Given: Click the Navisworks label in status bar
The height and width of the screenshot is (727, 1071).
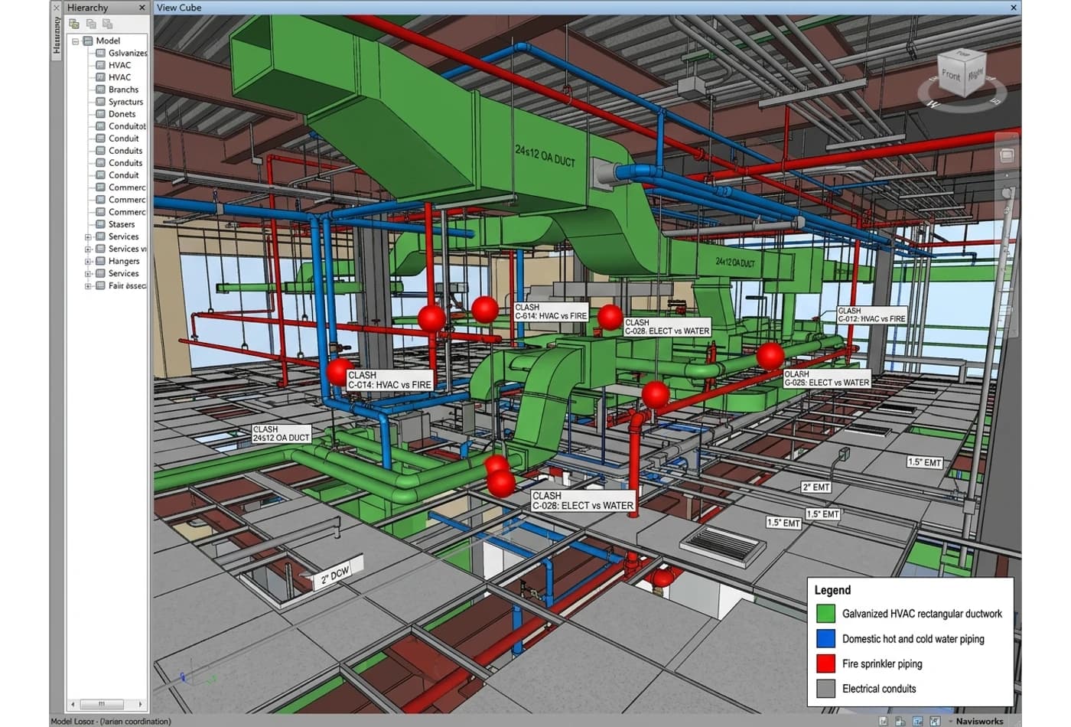Looking at the screenshot, I should pos(979,721).
